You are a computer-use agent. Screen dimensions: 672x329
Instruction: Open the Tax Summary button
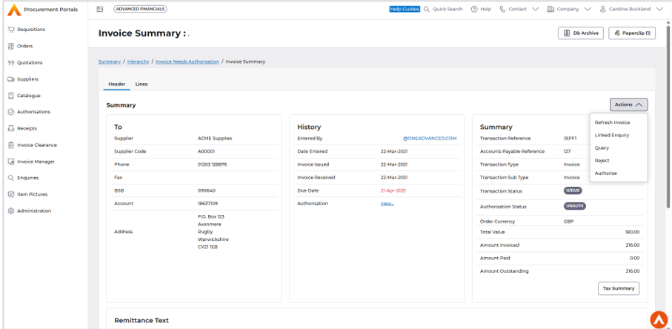(619, 288)
